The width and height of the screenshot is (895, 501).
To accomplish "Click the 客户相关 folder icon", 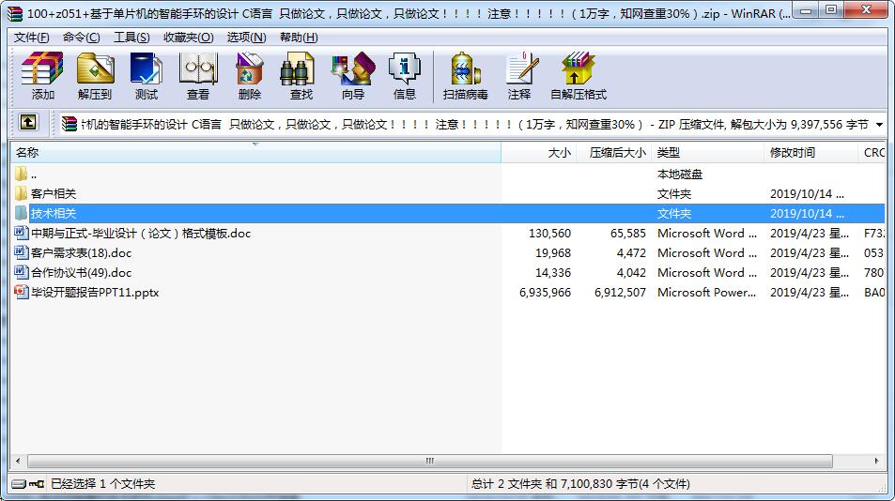I will [x=21, y=193].
